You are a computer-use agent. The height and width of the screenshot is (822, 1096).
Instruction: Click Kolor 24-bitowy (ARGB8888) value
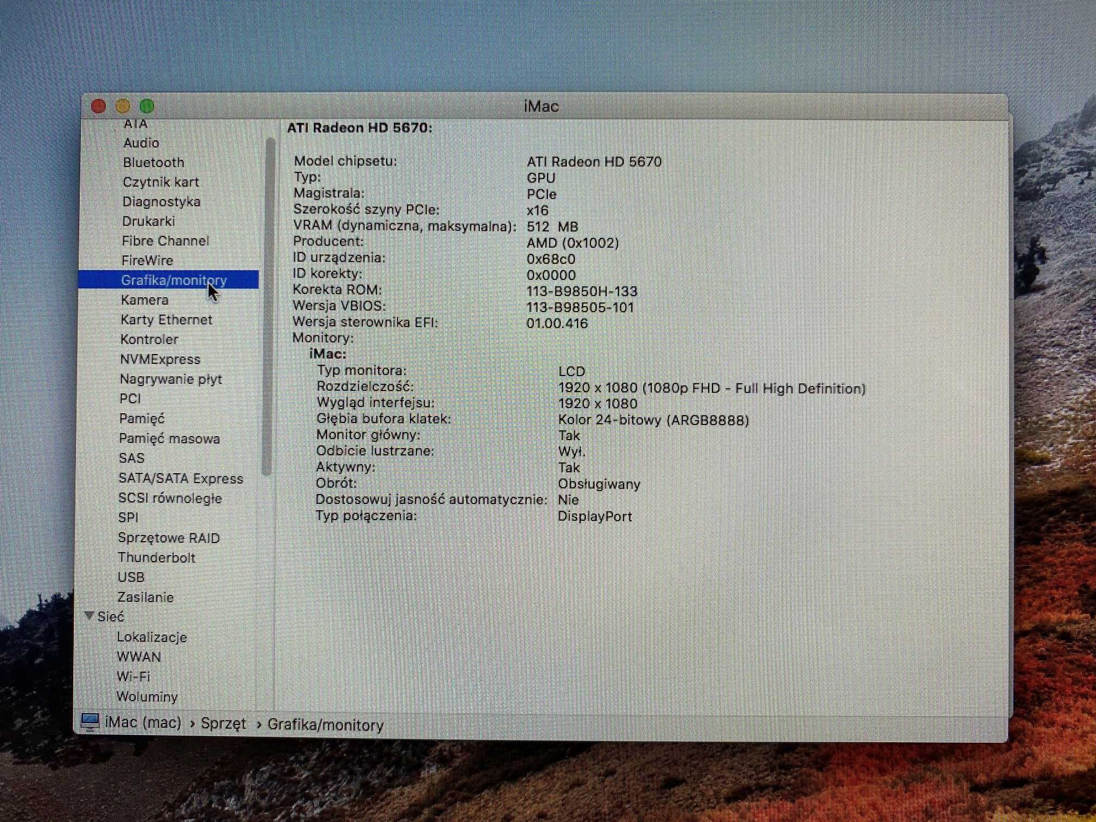coord(653,420)
